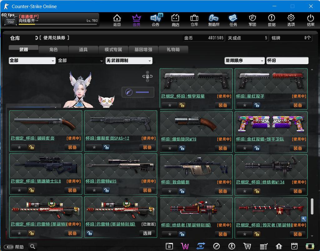Click 选择 on 怀旧|巴雷特(圣诞特别版)
Screen dimensions: 320x251
[147, 233]
